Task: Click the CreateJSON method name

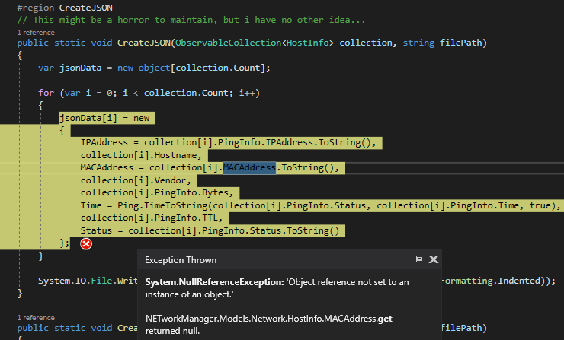Action: click(x=144, y=43)
